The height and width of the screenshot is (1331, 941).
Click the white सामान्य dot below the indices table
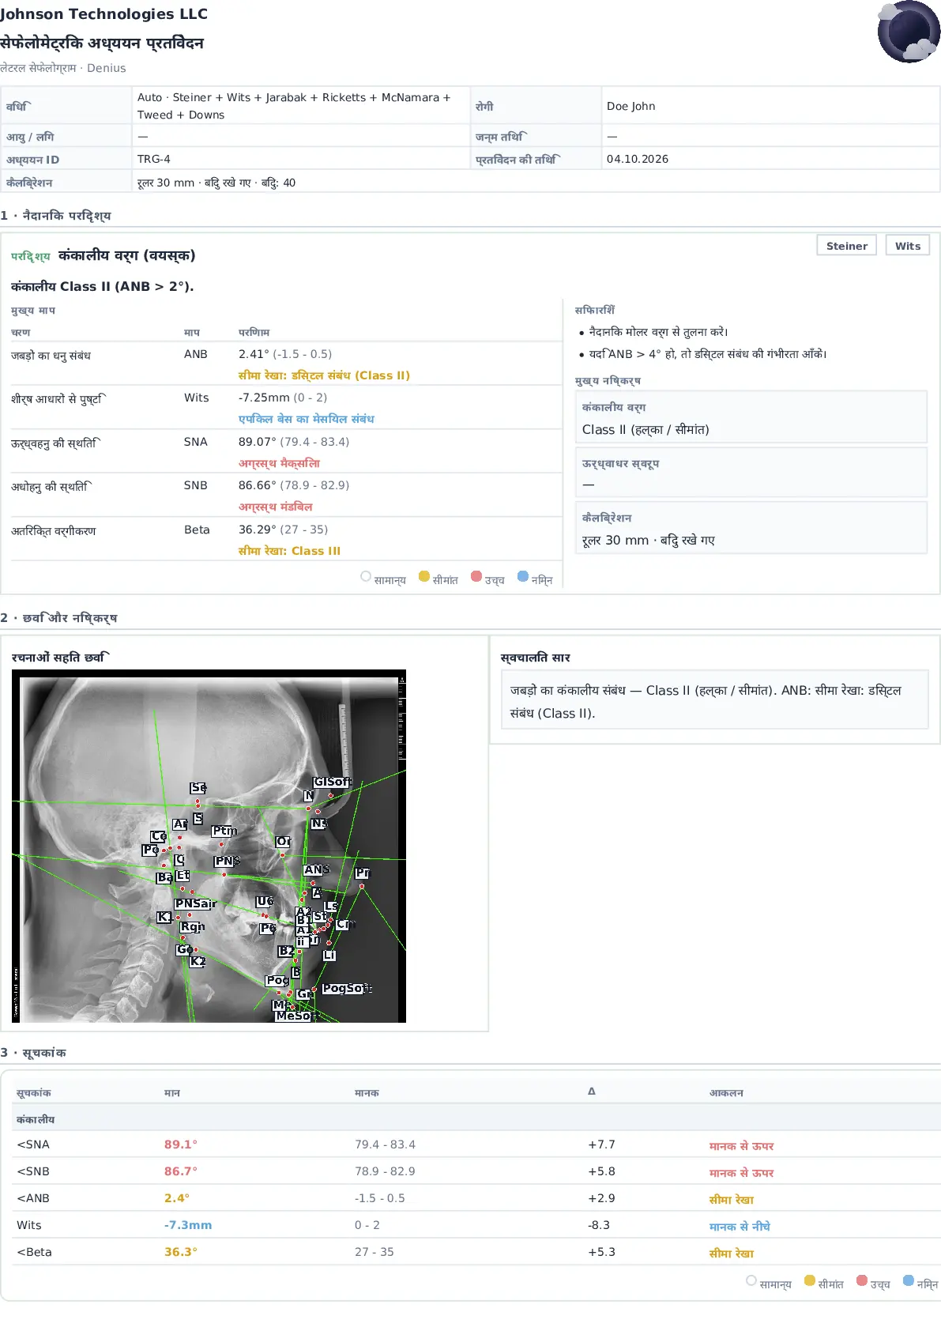pyautogui.click(x=751, y=1280)
